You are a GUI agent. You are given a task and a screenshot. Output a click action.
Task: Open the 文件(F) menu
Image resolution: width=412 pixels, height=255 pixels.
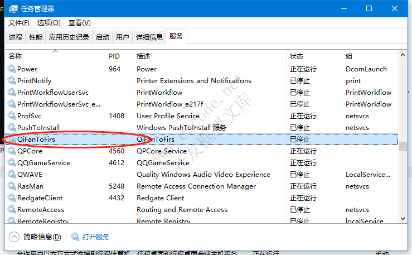tap(18, 23)
